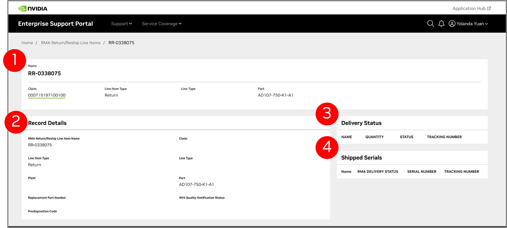This screenshot has height=228, width=507.
Task: Open the notifications bell
Action: (x=441, y=24)
